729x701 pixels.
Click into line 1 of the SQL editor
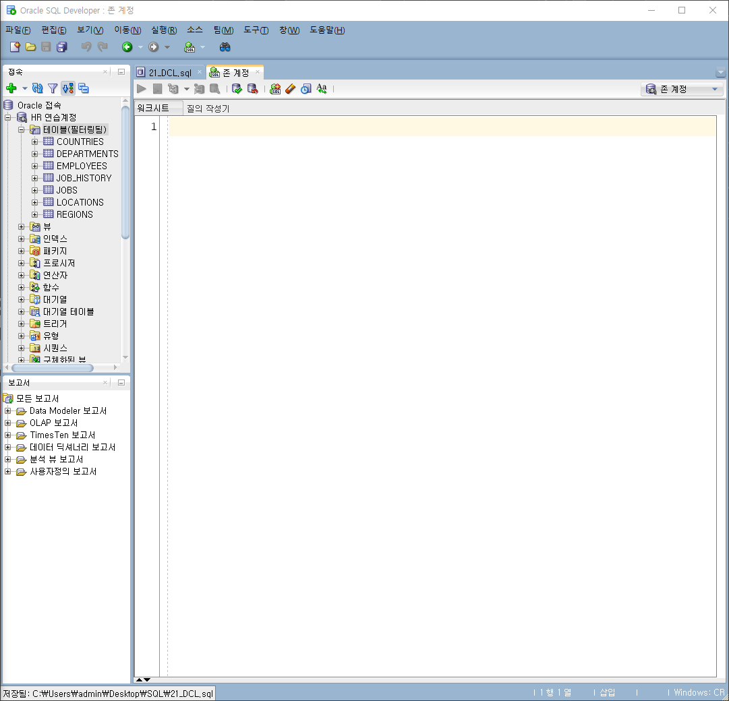pos(442,126)
